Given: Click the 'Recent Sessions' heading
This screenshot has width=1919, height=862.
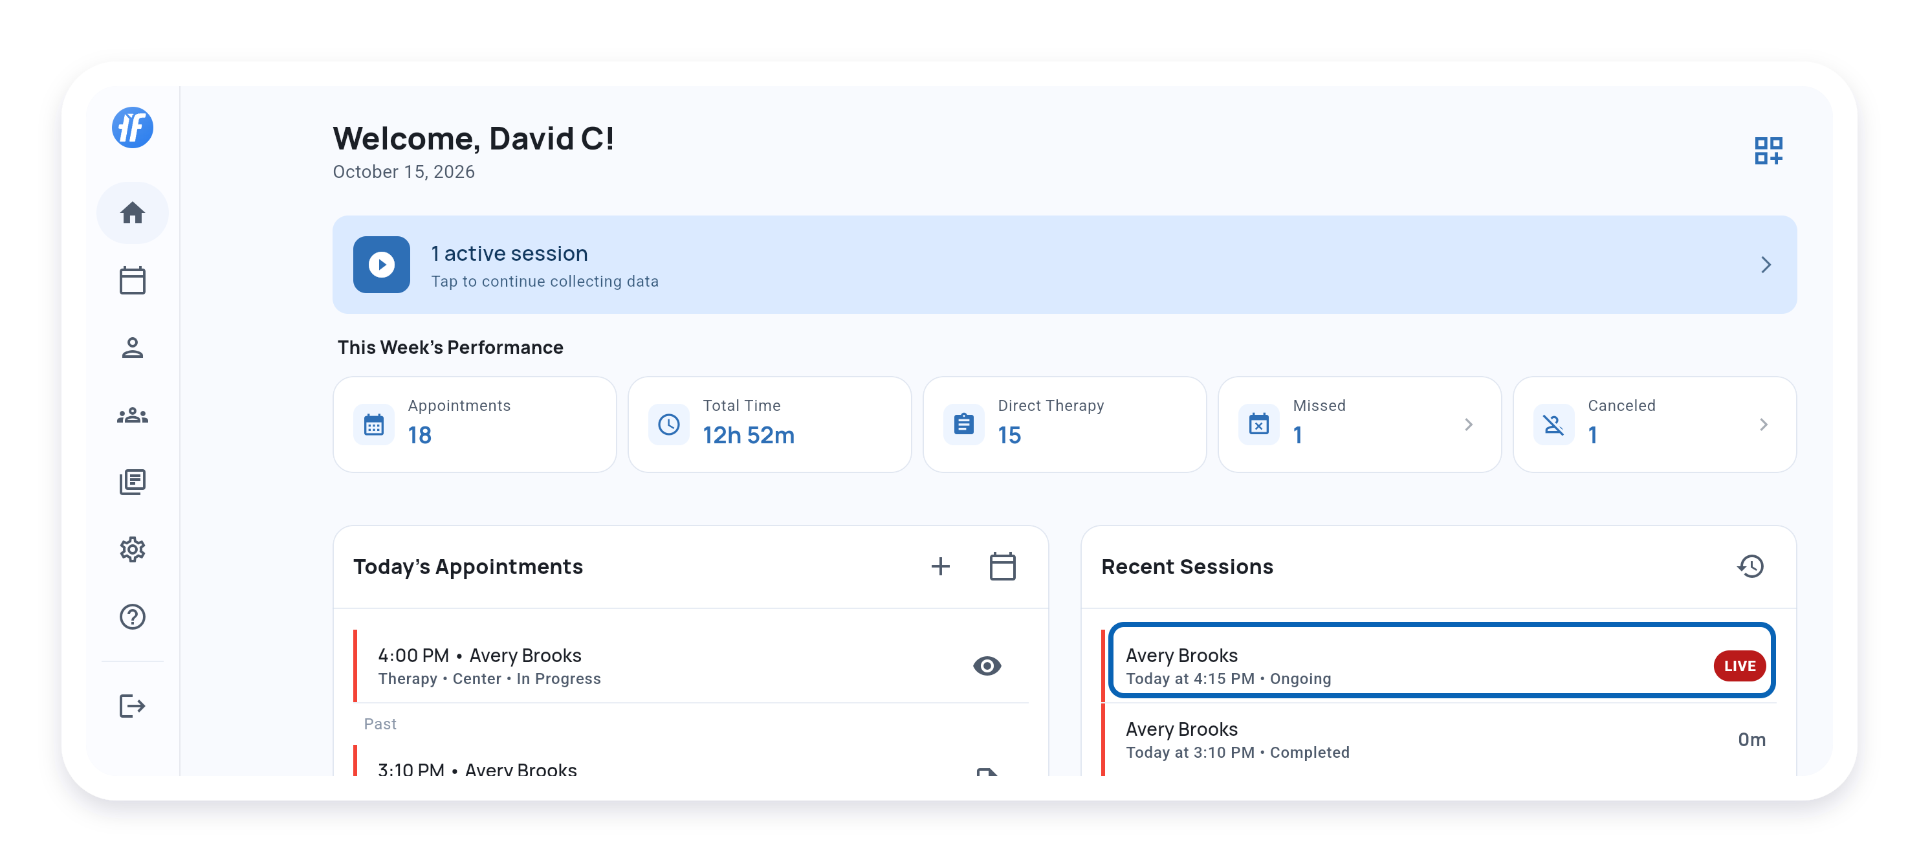Looking at the screenshot, I should pos(1187,566).
